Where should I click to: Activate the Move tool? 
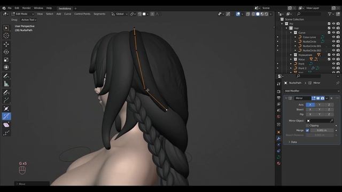click(x=6, y=44)
